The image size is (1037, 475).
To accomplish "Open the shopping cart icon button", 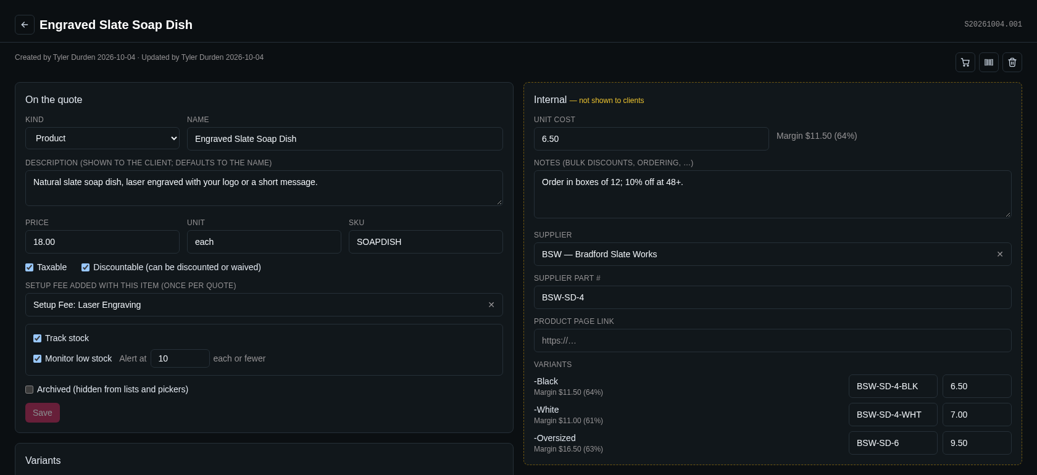I will pos(965,62).
